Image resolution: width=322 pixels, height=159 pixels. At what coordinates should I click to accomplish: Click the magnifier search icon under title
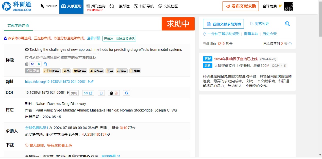click(x=45, y=64)
